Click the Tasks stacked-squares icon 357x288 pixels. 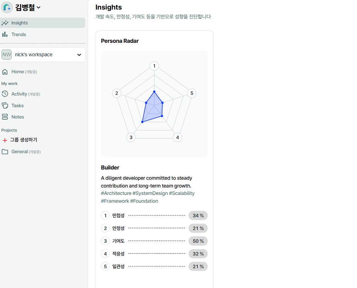tap(5, 105)
